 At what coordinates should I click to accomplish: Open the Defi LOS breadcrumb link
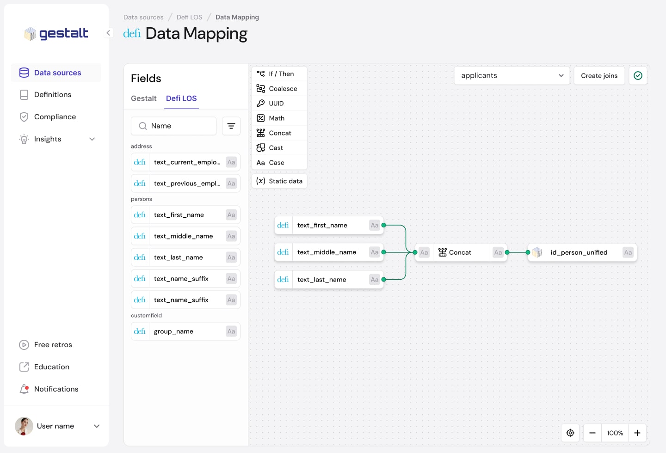(189, 17)
